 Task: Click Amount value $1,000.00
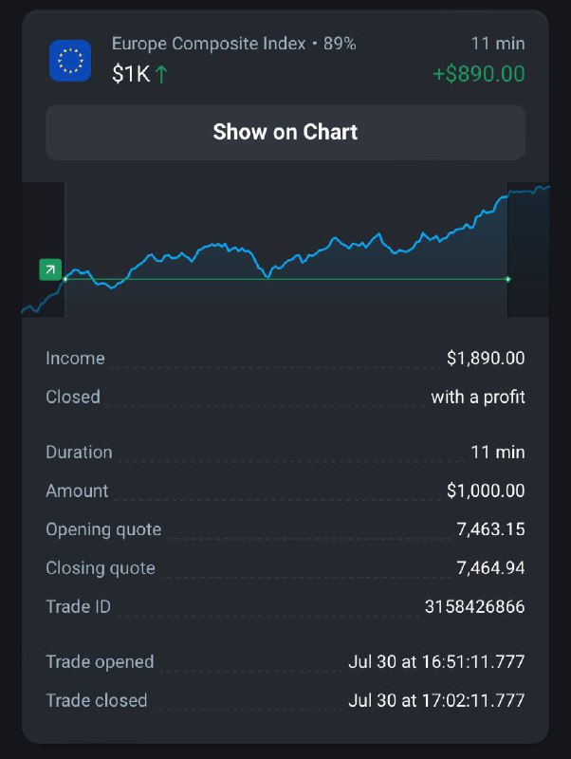[486, 491]
